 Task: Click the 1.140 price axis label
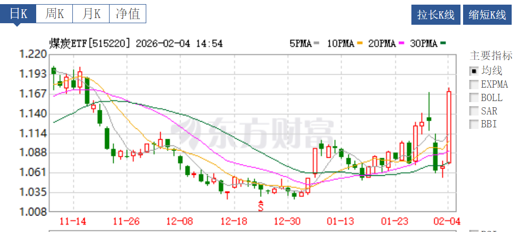(32, 114)
